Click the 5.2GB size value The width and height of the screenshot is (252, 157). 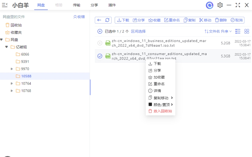click(225, 43)
